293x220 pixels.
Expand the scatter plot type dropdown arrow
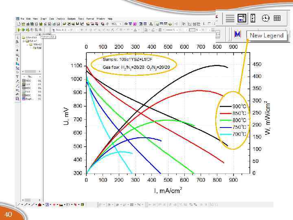29,205
